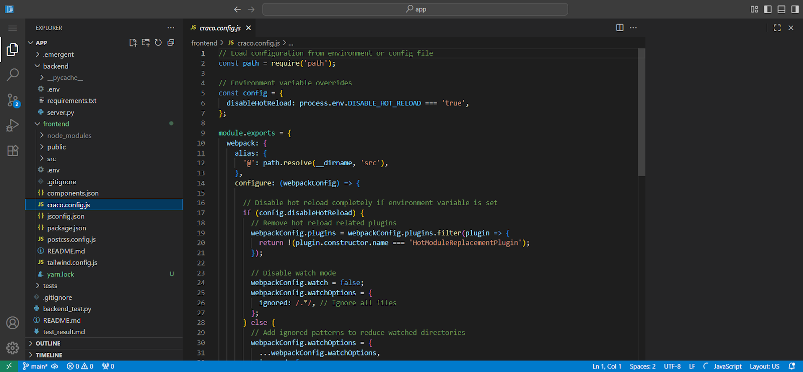Open Source Control view with 2 changes
This screenshot has height=372, width=803.
click(x=13, y=100)
